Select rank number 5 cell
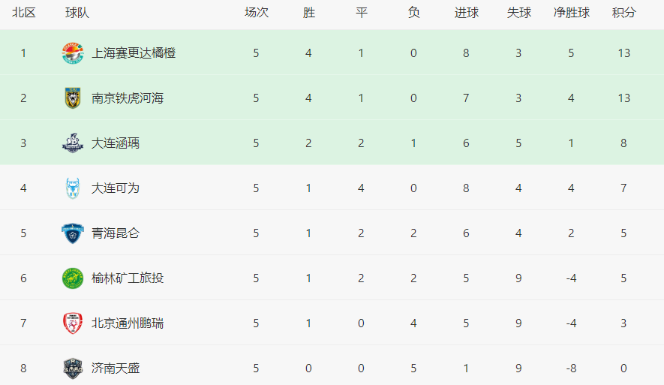Viewport: 664px width, 385px height. point(23,233)
